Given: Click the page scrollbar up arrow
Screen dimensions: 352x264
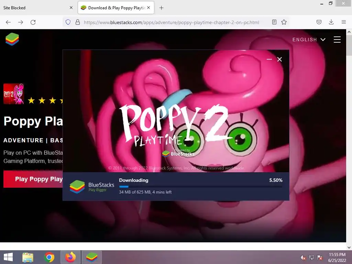Looking at the screenshot, I should coord(349,32).
